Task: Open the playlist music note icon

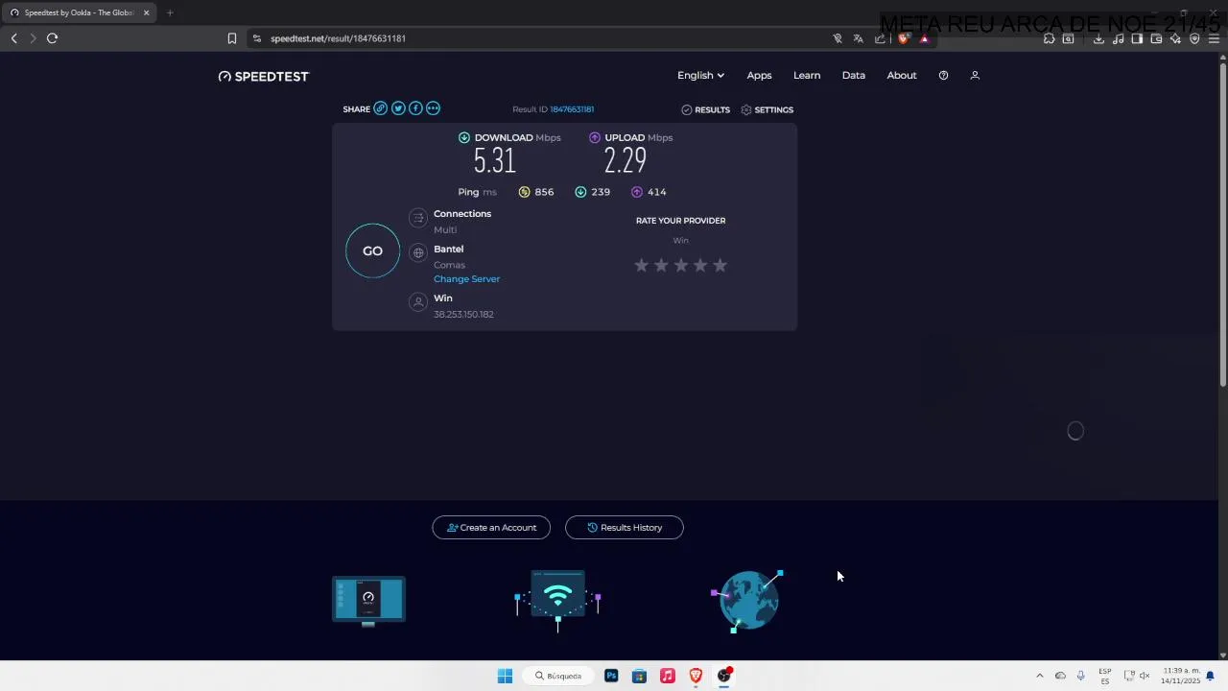Action: (1119, 38)
